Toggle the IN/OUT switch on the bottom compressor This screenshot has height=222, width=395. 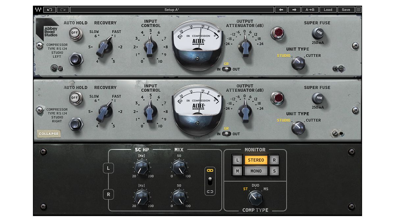pyautogui.click(x=227, y=134)
